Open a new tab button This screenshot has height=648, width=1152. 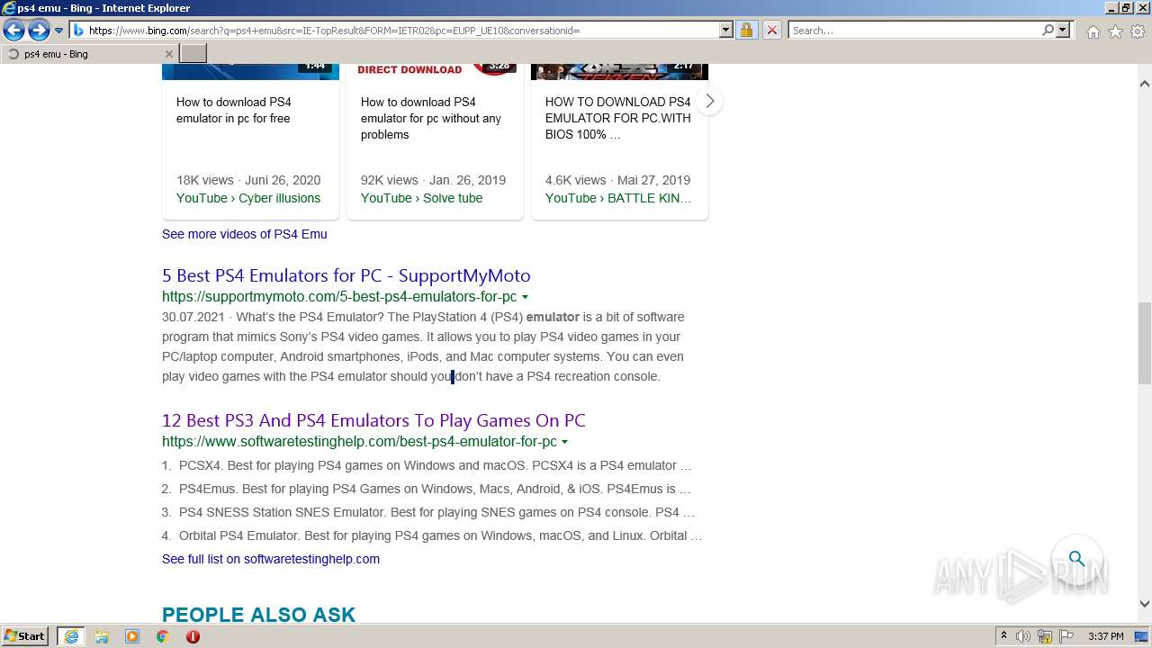[x=193, y=54]
